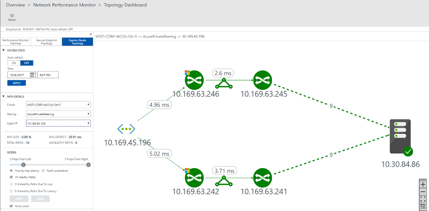
Task: Select the router node 10.169.63.242
Action: [194, 178]
